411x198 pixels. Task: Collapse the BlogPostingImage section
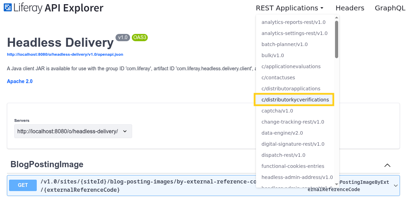(x=387, y=165)
